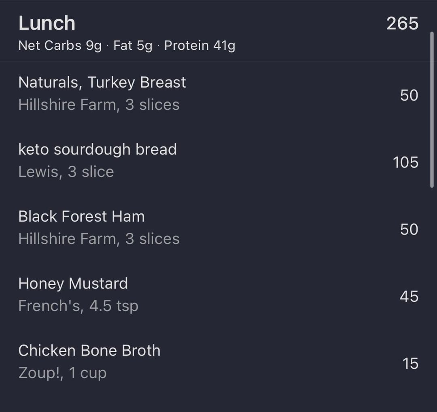Tap the Black Forest Ham serving subtitle

99,239
